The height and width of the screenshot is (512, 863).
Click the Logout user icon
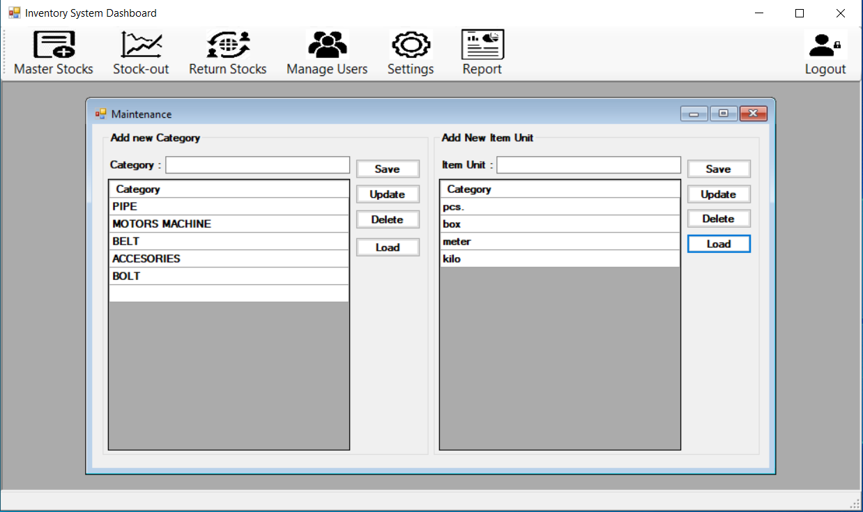click(x=825, y=46)
